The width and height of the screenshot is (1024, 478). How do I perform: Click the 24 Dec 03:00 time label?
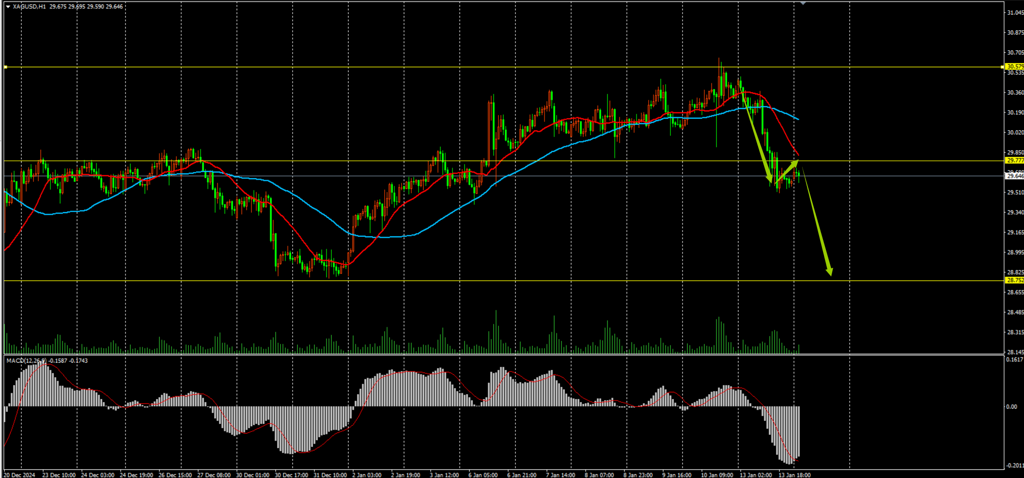[x=97, y=475]
